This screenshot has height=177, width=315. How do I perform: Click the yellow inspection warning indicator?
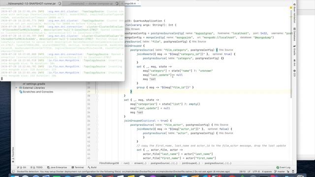click(291, 8)
